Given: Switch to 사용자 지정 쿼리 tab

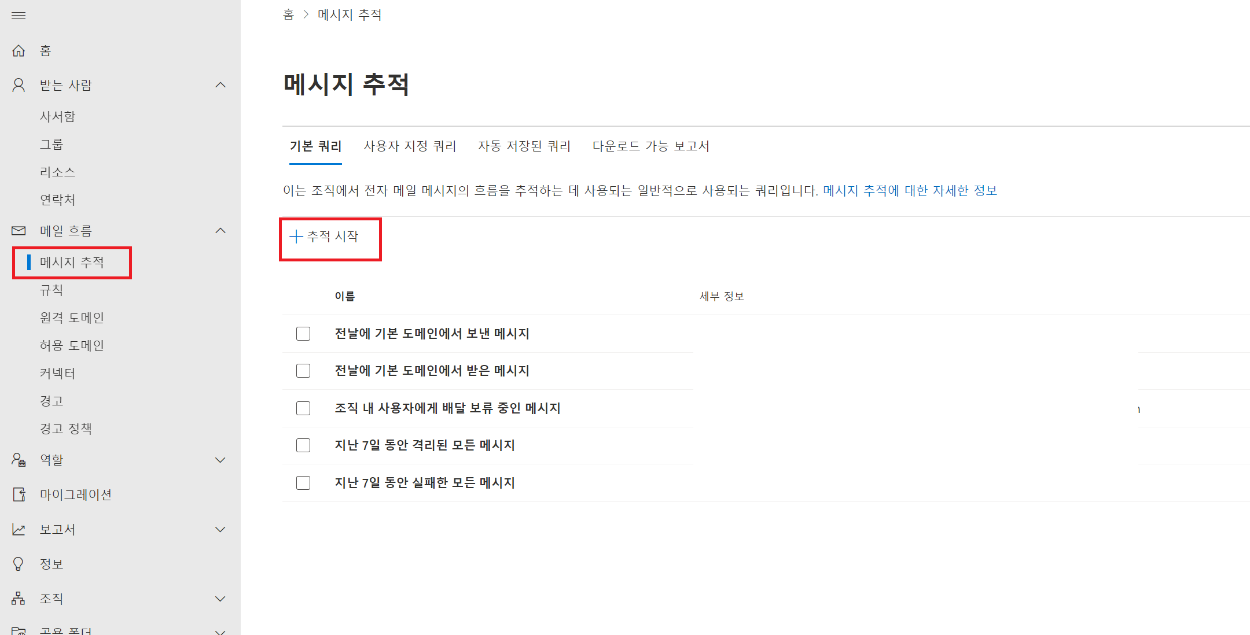Looking at the screenshot, I should click(410, 146).
